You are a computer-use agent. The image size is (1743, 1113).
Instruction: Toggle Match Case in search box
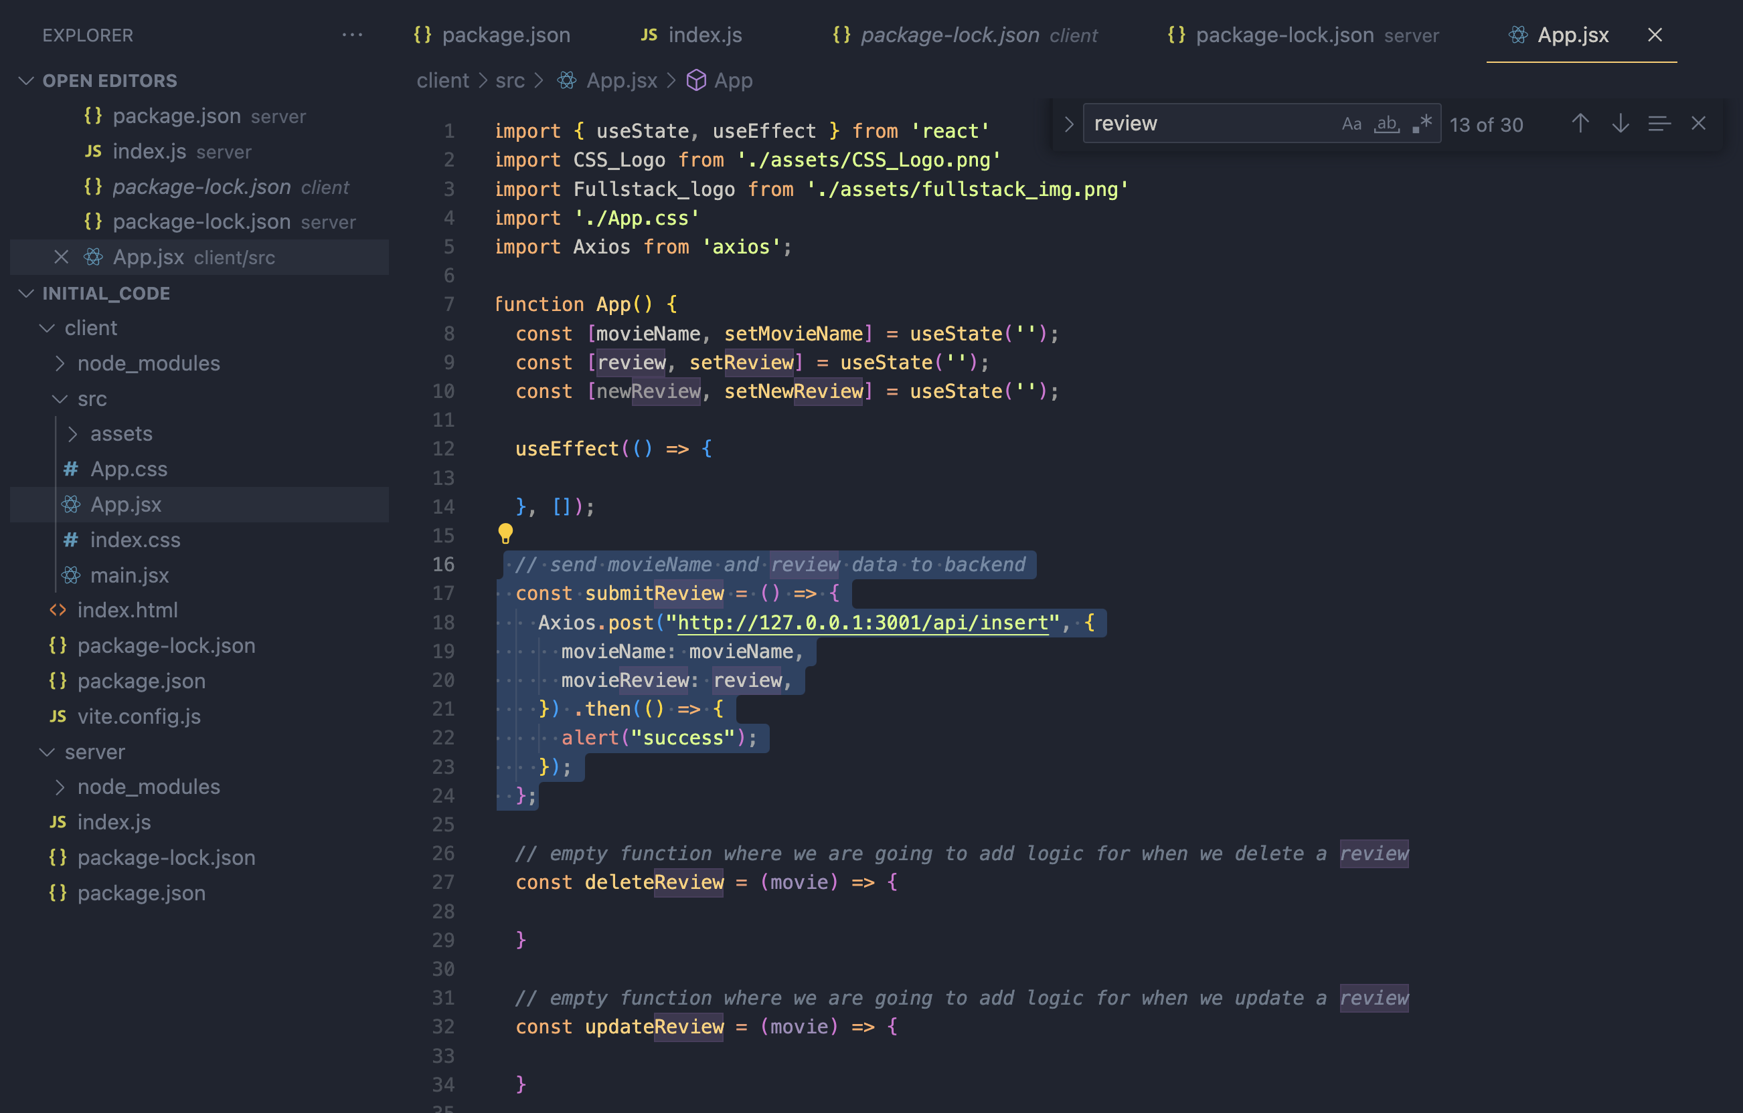(1351, 124)
